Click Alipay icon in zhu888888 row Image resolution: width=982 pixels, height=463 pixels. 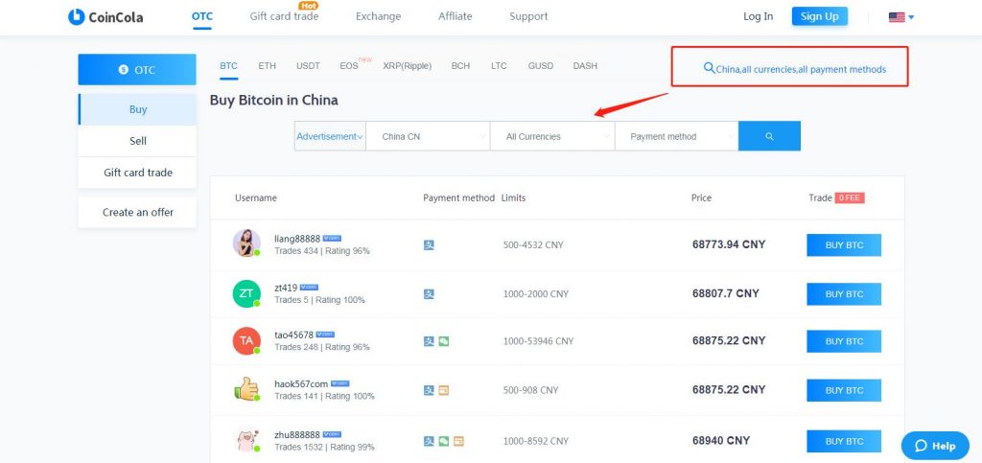coord(429,441)
